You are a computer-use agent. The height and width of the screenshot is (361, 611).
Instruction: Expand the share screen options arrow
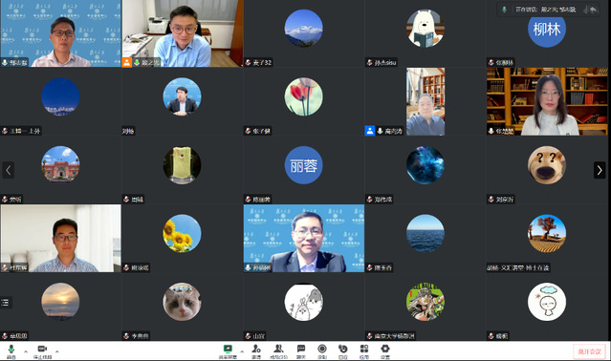pyautogui.click(x=242, y=351)
